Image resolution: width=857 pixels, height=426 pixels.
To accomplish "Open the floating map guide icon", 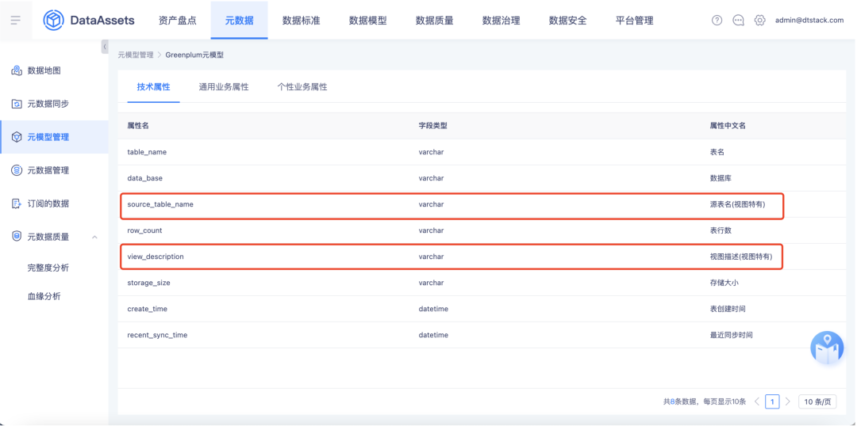I will click(x=828, y=348).
